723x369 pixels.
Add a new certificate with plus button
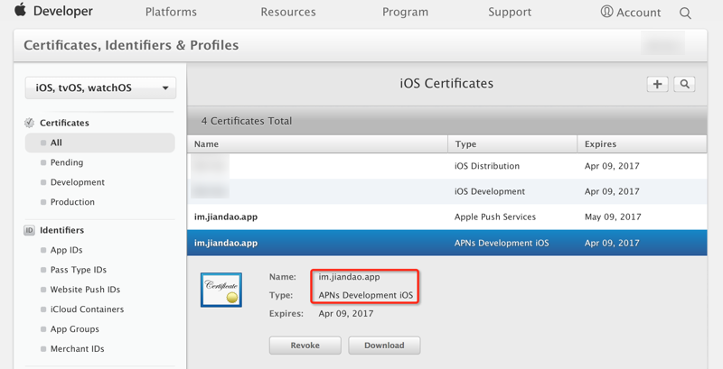coord(657,84)
